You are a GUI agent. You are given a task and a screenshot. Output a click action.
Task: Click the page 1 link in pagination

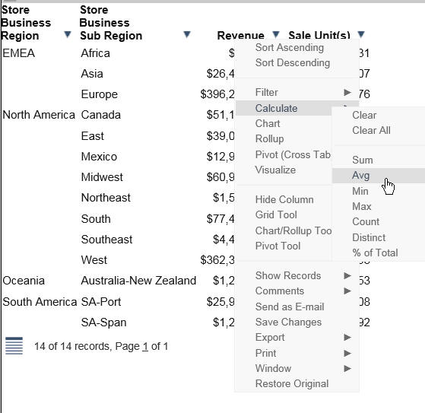(x=145, y=347)
